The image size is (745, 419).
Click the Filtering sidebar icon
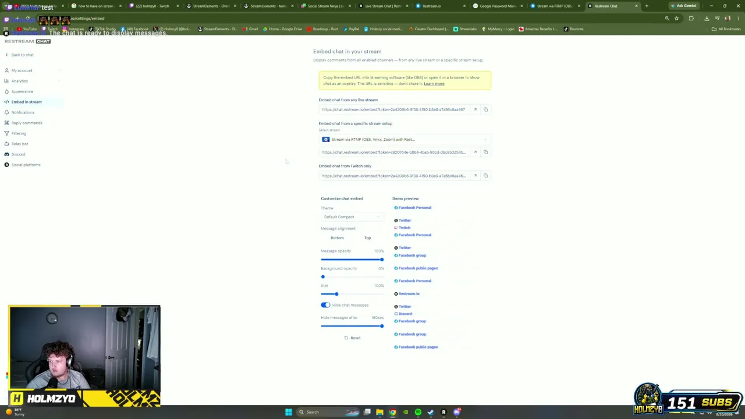click(x=6, y=133)
